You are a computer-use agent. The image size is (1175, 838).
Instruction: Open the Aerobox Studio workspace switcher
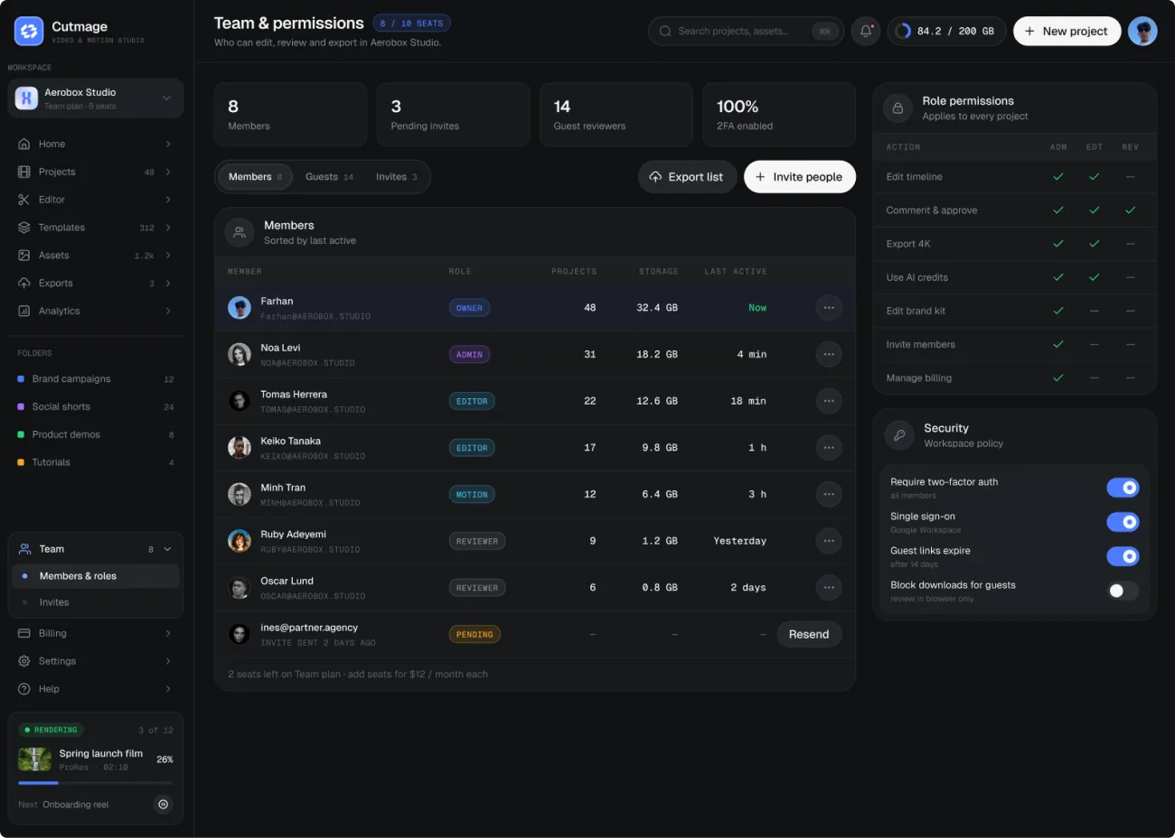click(x=96, y=98)
